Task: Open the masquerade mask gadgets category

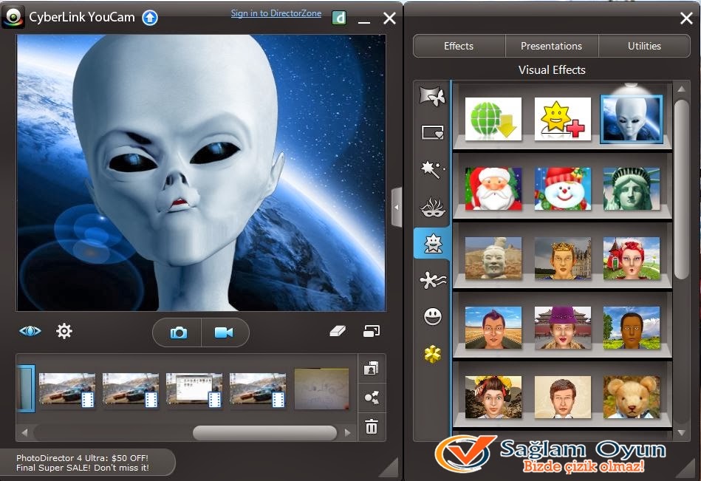Action: (432, 207)
